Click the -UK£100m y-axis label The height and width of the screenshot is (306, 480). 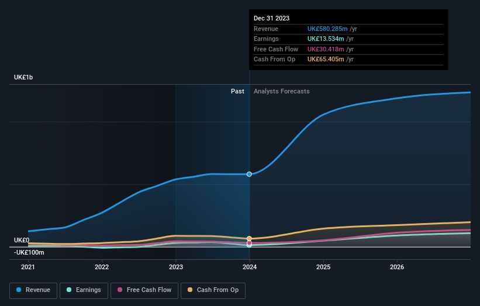coord(29,252)
